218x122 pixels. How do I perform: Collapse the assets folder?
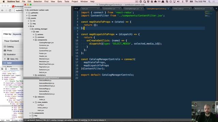point(27,18)
